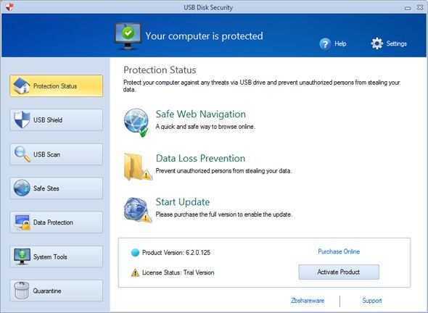Click the USB Scan magnifier icon
The image size is (428, 313).
pyautogui.click(x=22, y=154)
